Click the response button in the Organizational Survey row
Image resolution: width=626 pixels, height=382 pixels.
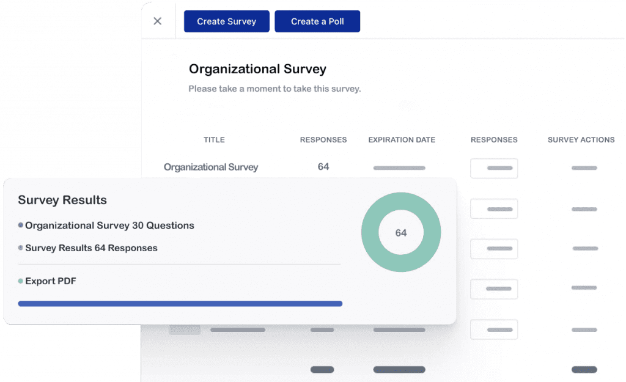click(x=494, y=168)
